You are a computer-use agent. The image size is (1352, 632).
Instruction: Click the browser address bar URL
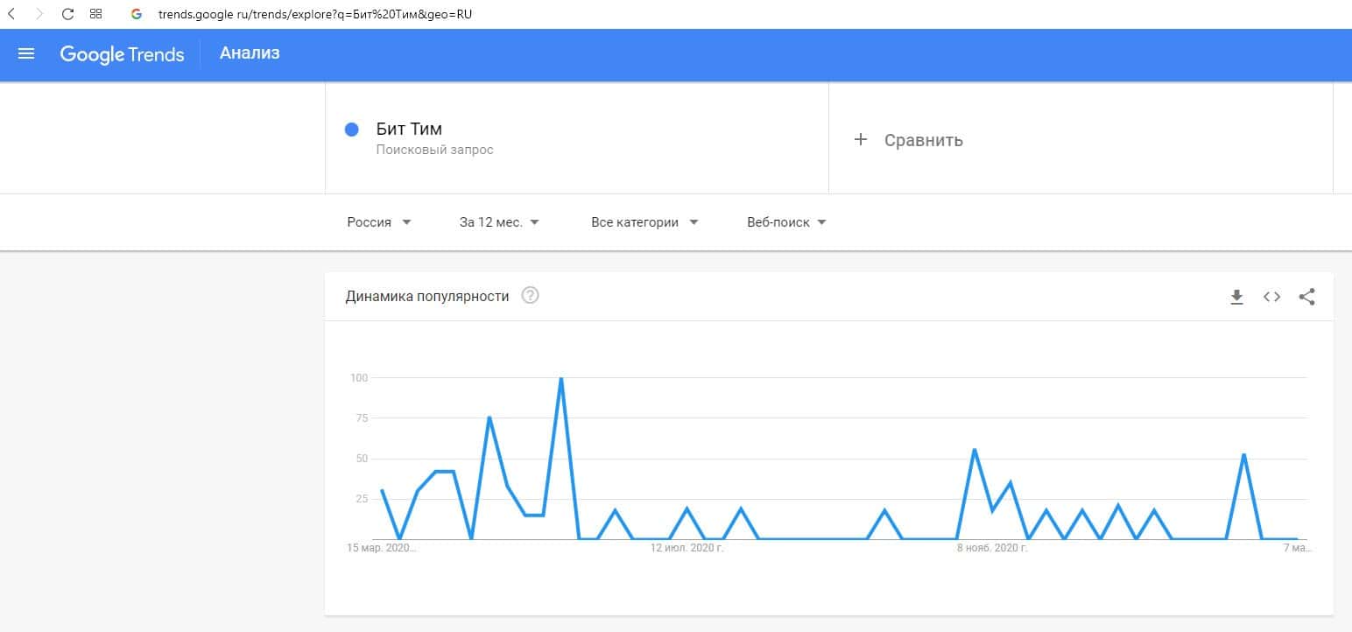tap(315, 14)
